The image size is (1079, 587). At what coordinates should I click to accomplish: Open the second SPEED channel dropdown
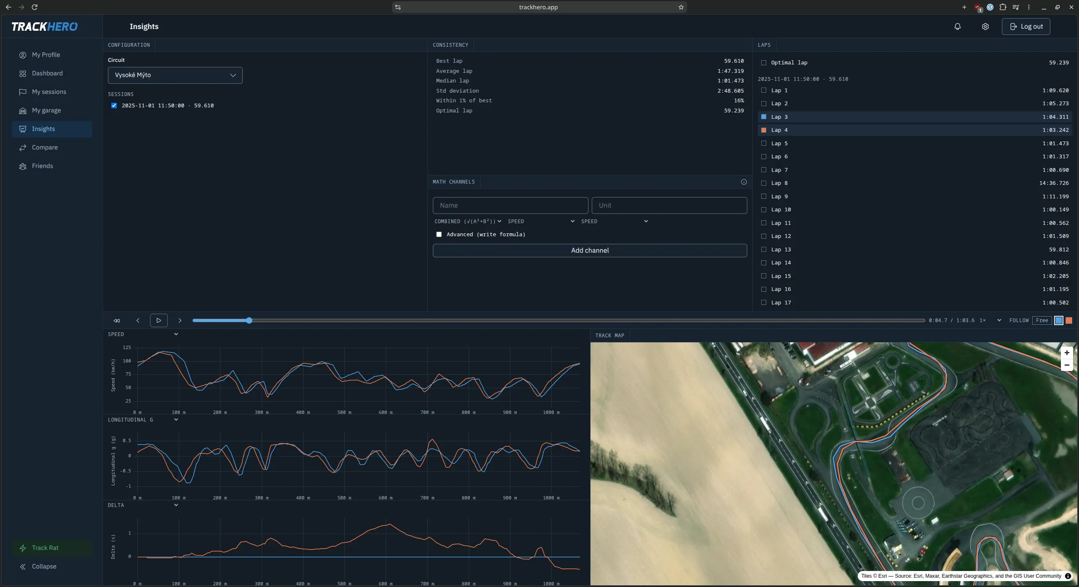pos(614,221)
